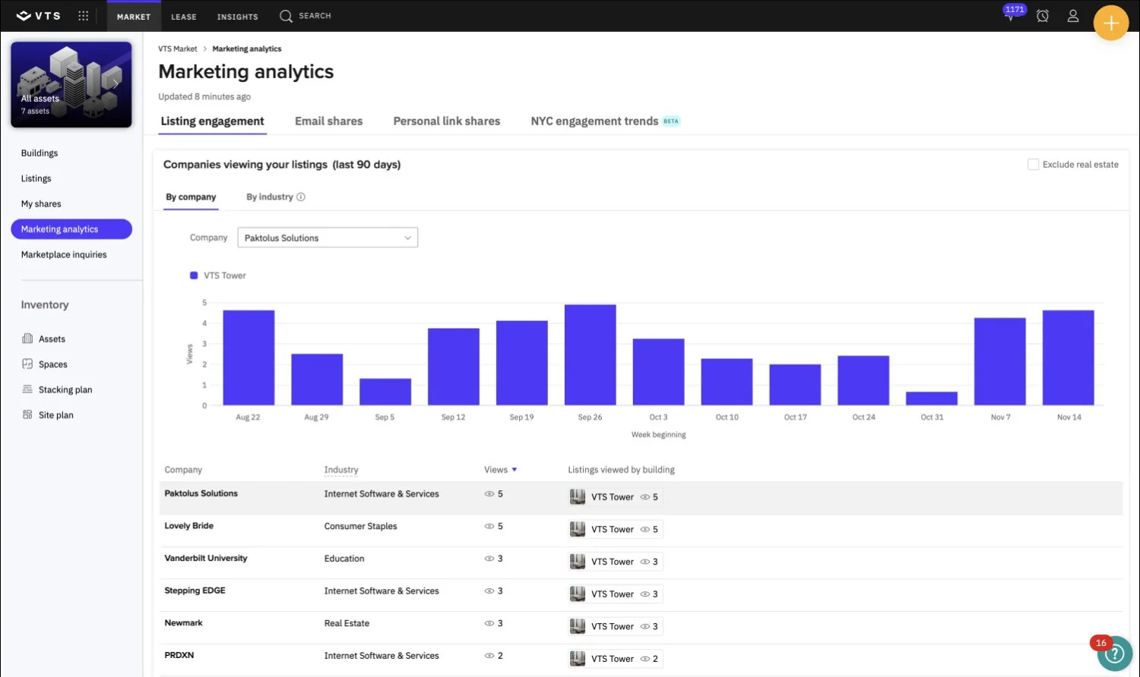This screenshot has height=677, width=1140.
Task: Open the Company selector dropdown
Action: (327, 237)
